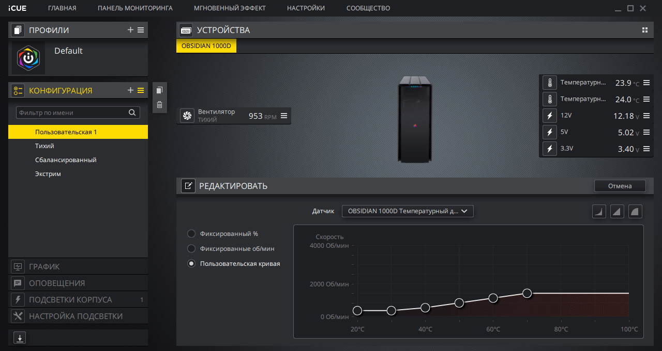This screenshot has width=662, height=351.
Task: Toggle devices grid view icon
Action: pyautogui.click(x=644, y=30)
